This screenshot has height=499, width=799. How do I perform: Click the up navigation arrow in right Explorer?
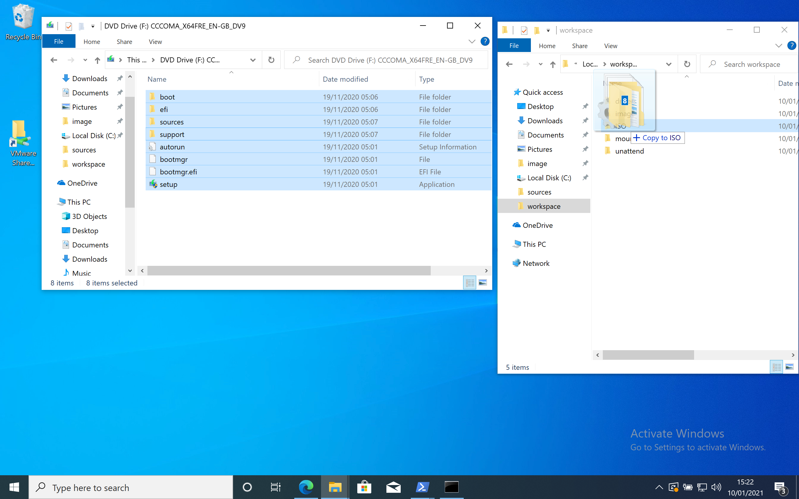pyautogui.click(x=552, y=64)
